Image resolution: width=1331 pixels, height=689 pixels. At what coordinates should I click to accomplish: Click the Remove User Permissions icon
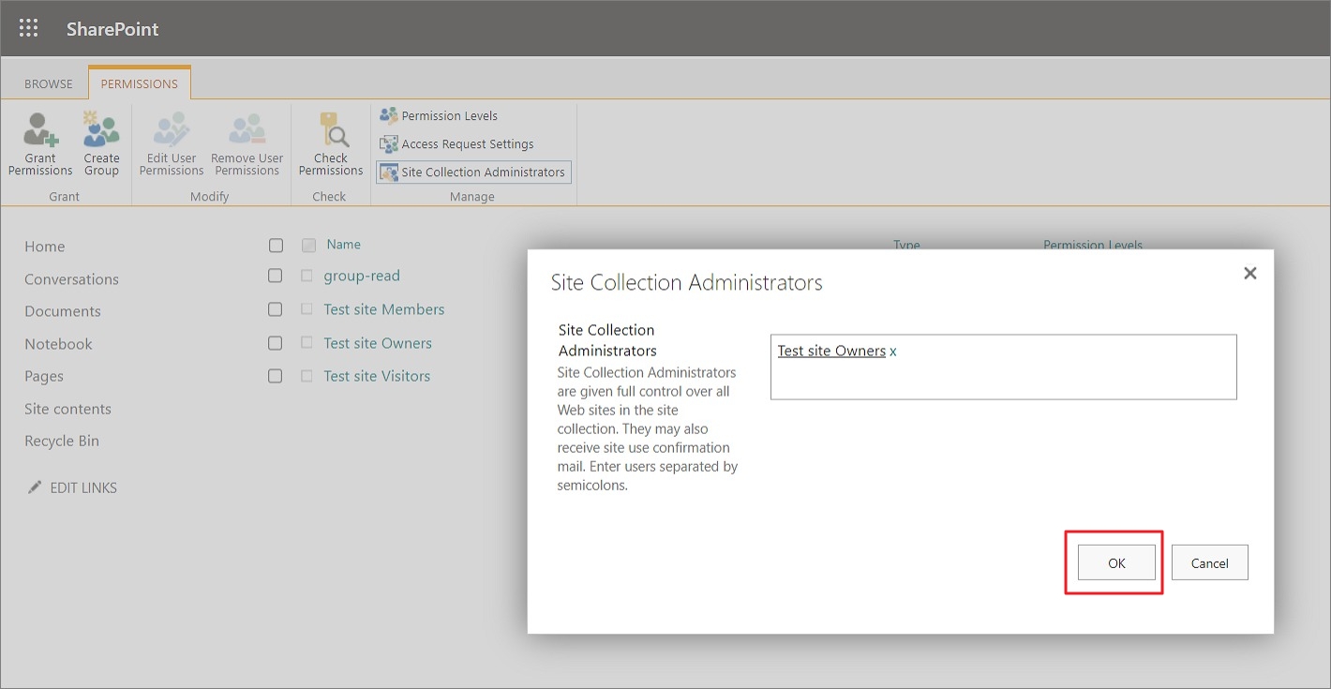[x=247, y=141]
